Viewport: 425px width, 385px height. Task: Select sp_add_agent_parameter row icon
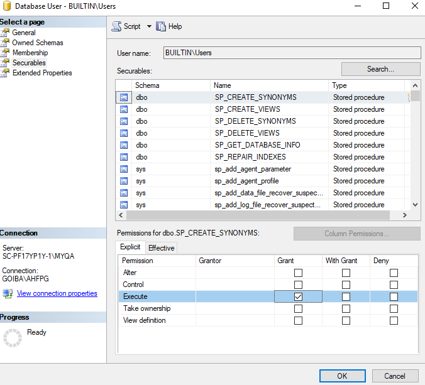(124, 169)
